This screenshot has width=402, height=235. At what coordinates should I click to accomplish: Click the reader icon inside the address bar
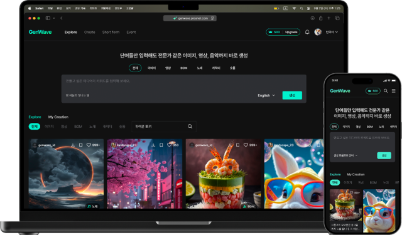pyautogui.click(x=212, y=18)
